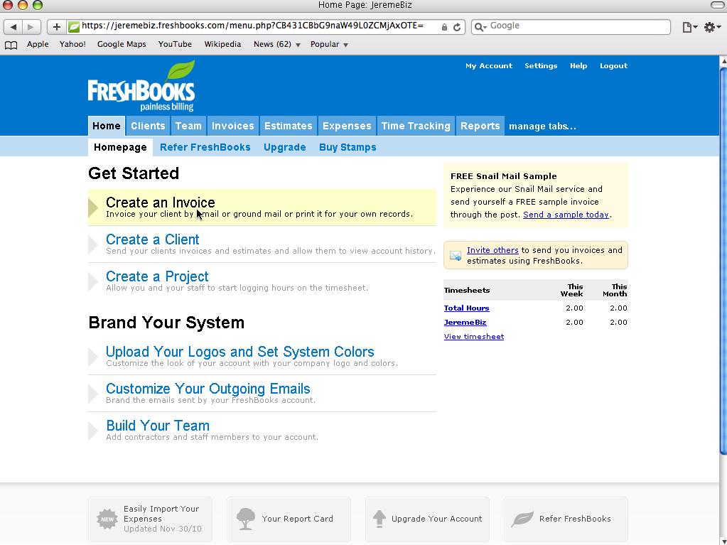Click the upgrade arrow icon
This screenshot has height=545, width=727.
pyautogui.click(x=379, y=519)
